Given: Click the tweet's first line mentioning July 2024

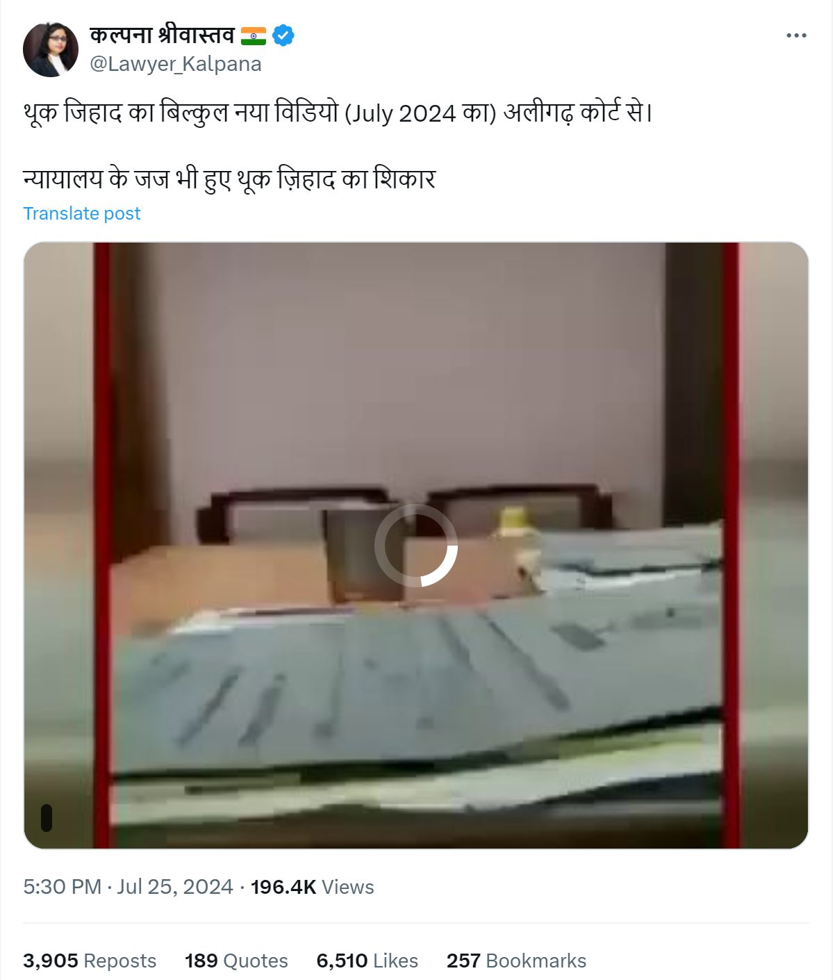Looking at the screenshot, I should [x=338, y=113].
